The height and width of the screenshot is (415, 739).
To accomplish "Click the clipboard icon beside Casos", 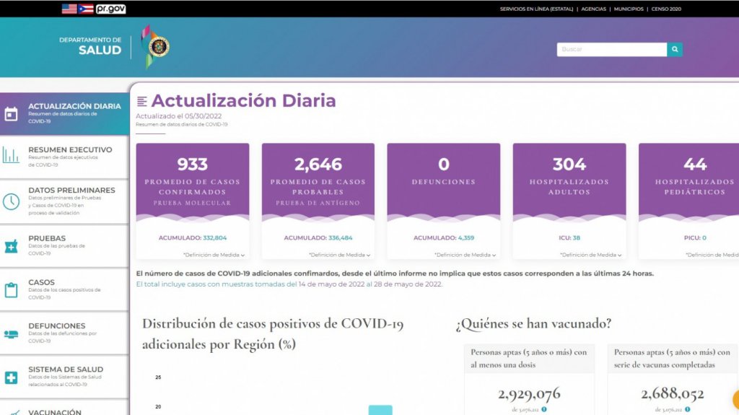I will (x=11, y=289).
